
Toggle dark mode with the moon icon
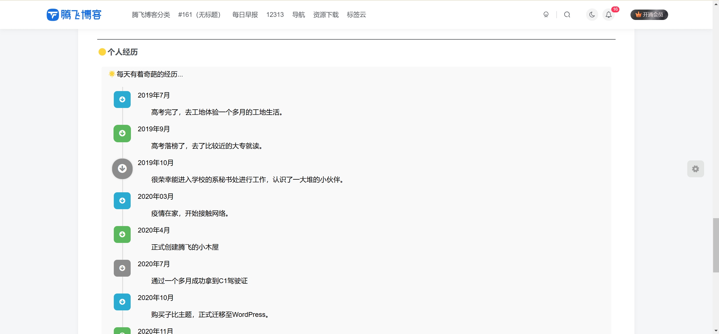pos(592,15)
